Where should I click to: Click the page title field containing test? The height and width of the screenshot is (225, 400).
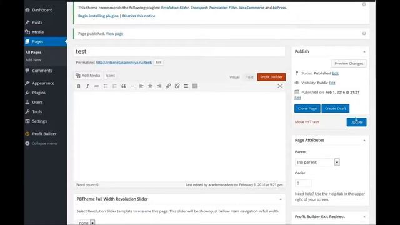coord(179,51)
